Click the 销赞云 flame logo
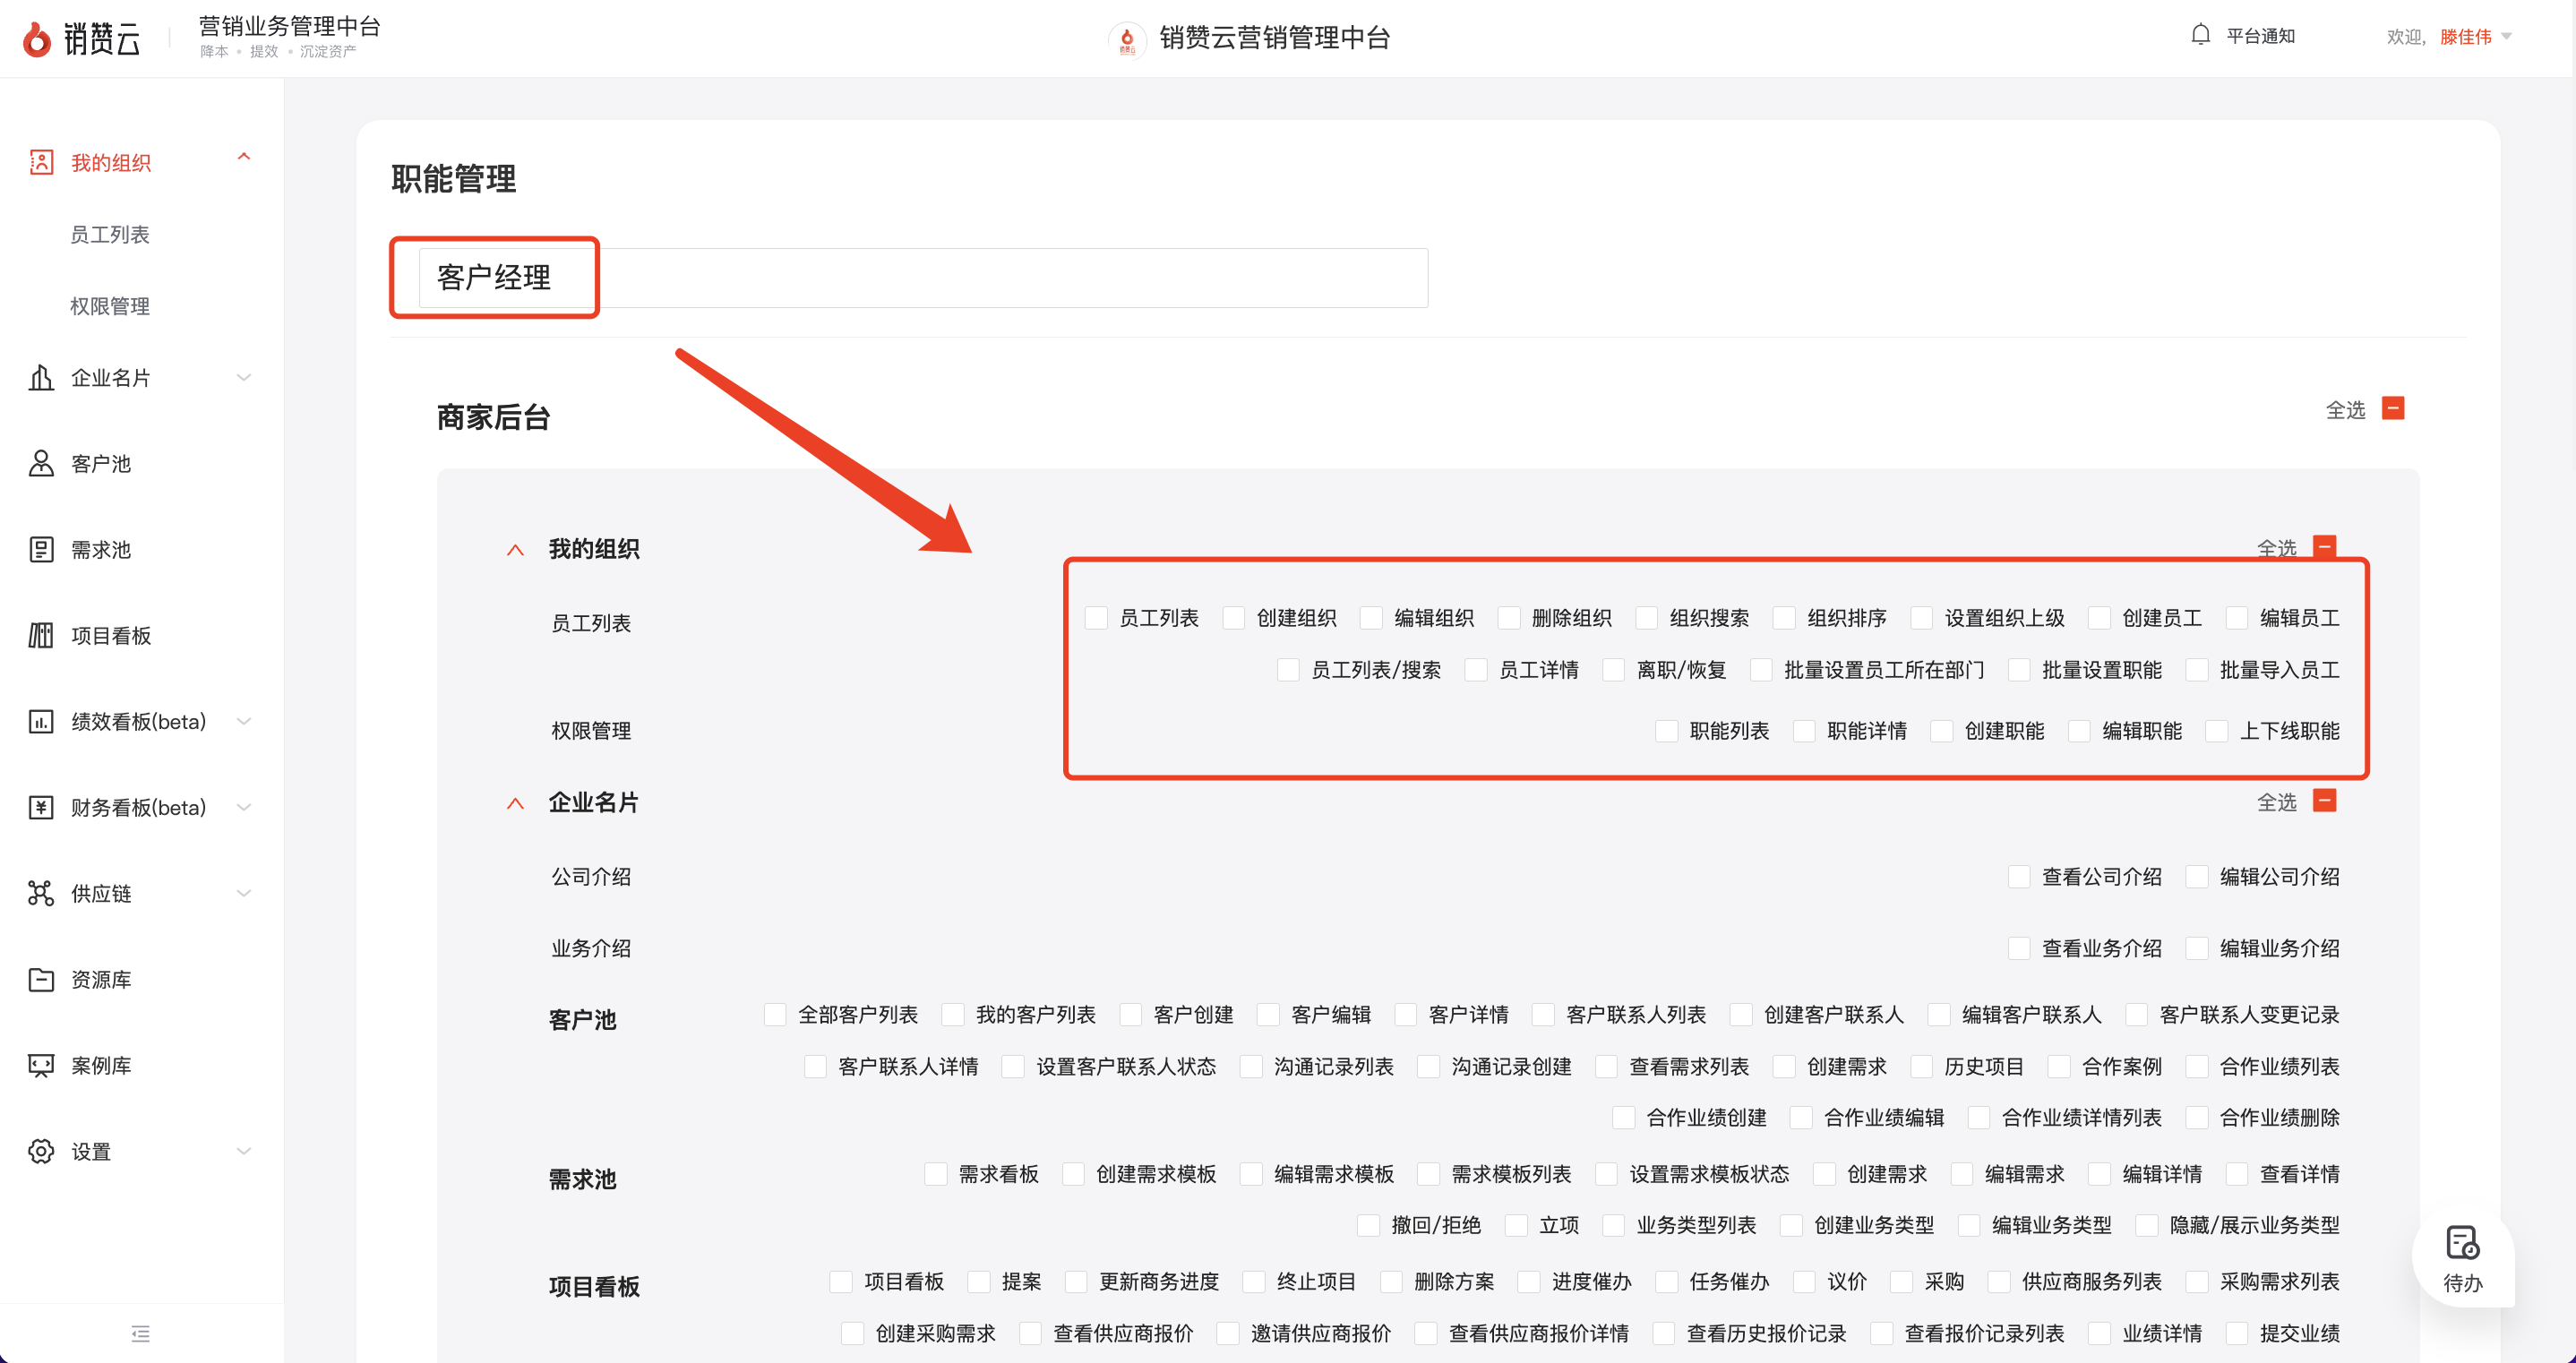This screenshot has width=2576, height=1363. point(37,39)
